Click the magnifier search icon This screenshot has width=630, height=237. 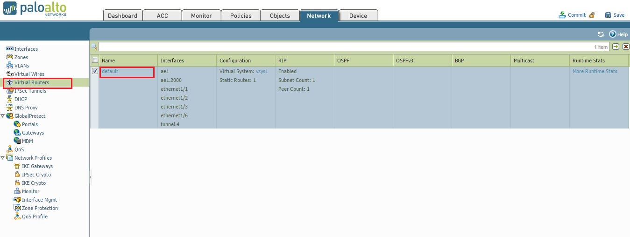coord(94,47)
